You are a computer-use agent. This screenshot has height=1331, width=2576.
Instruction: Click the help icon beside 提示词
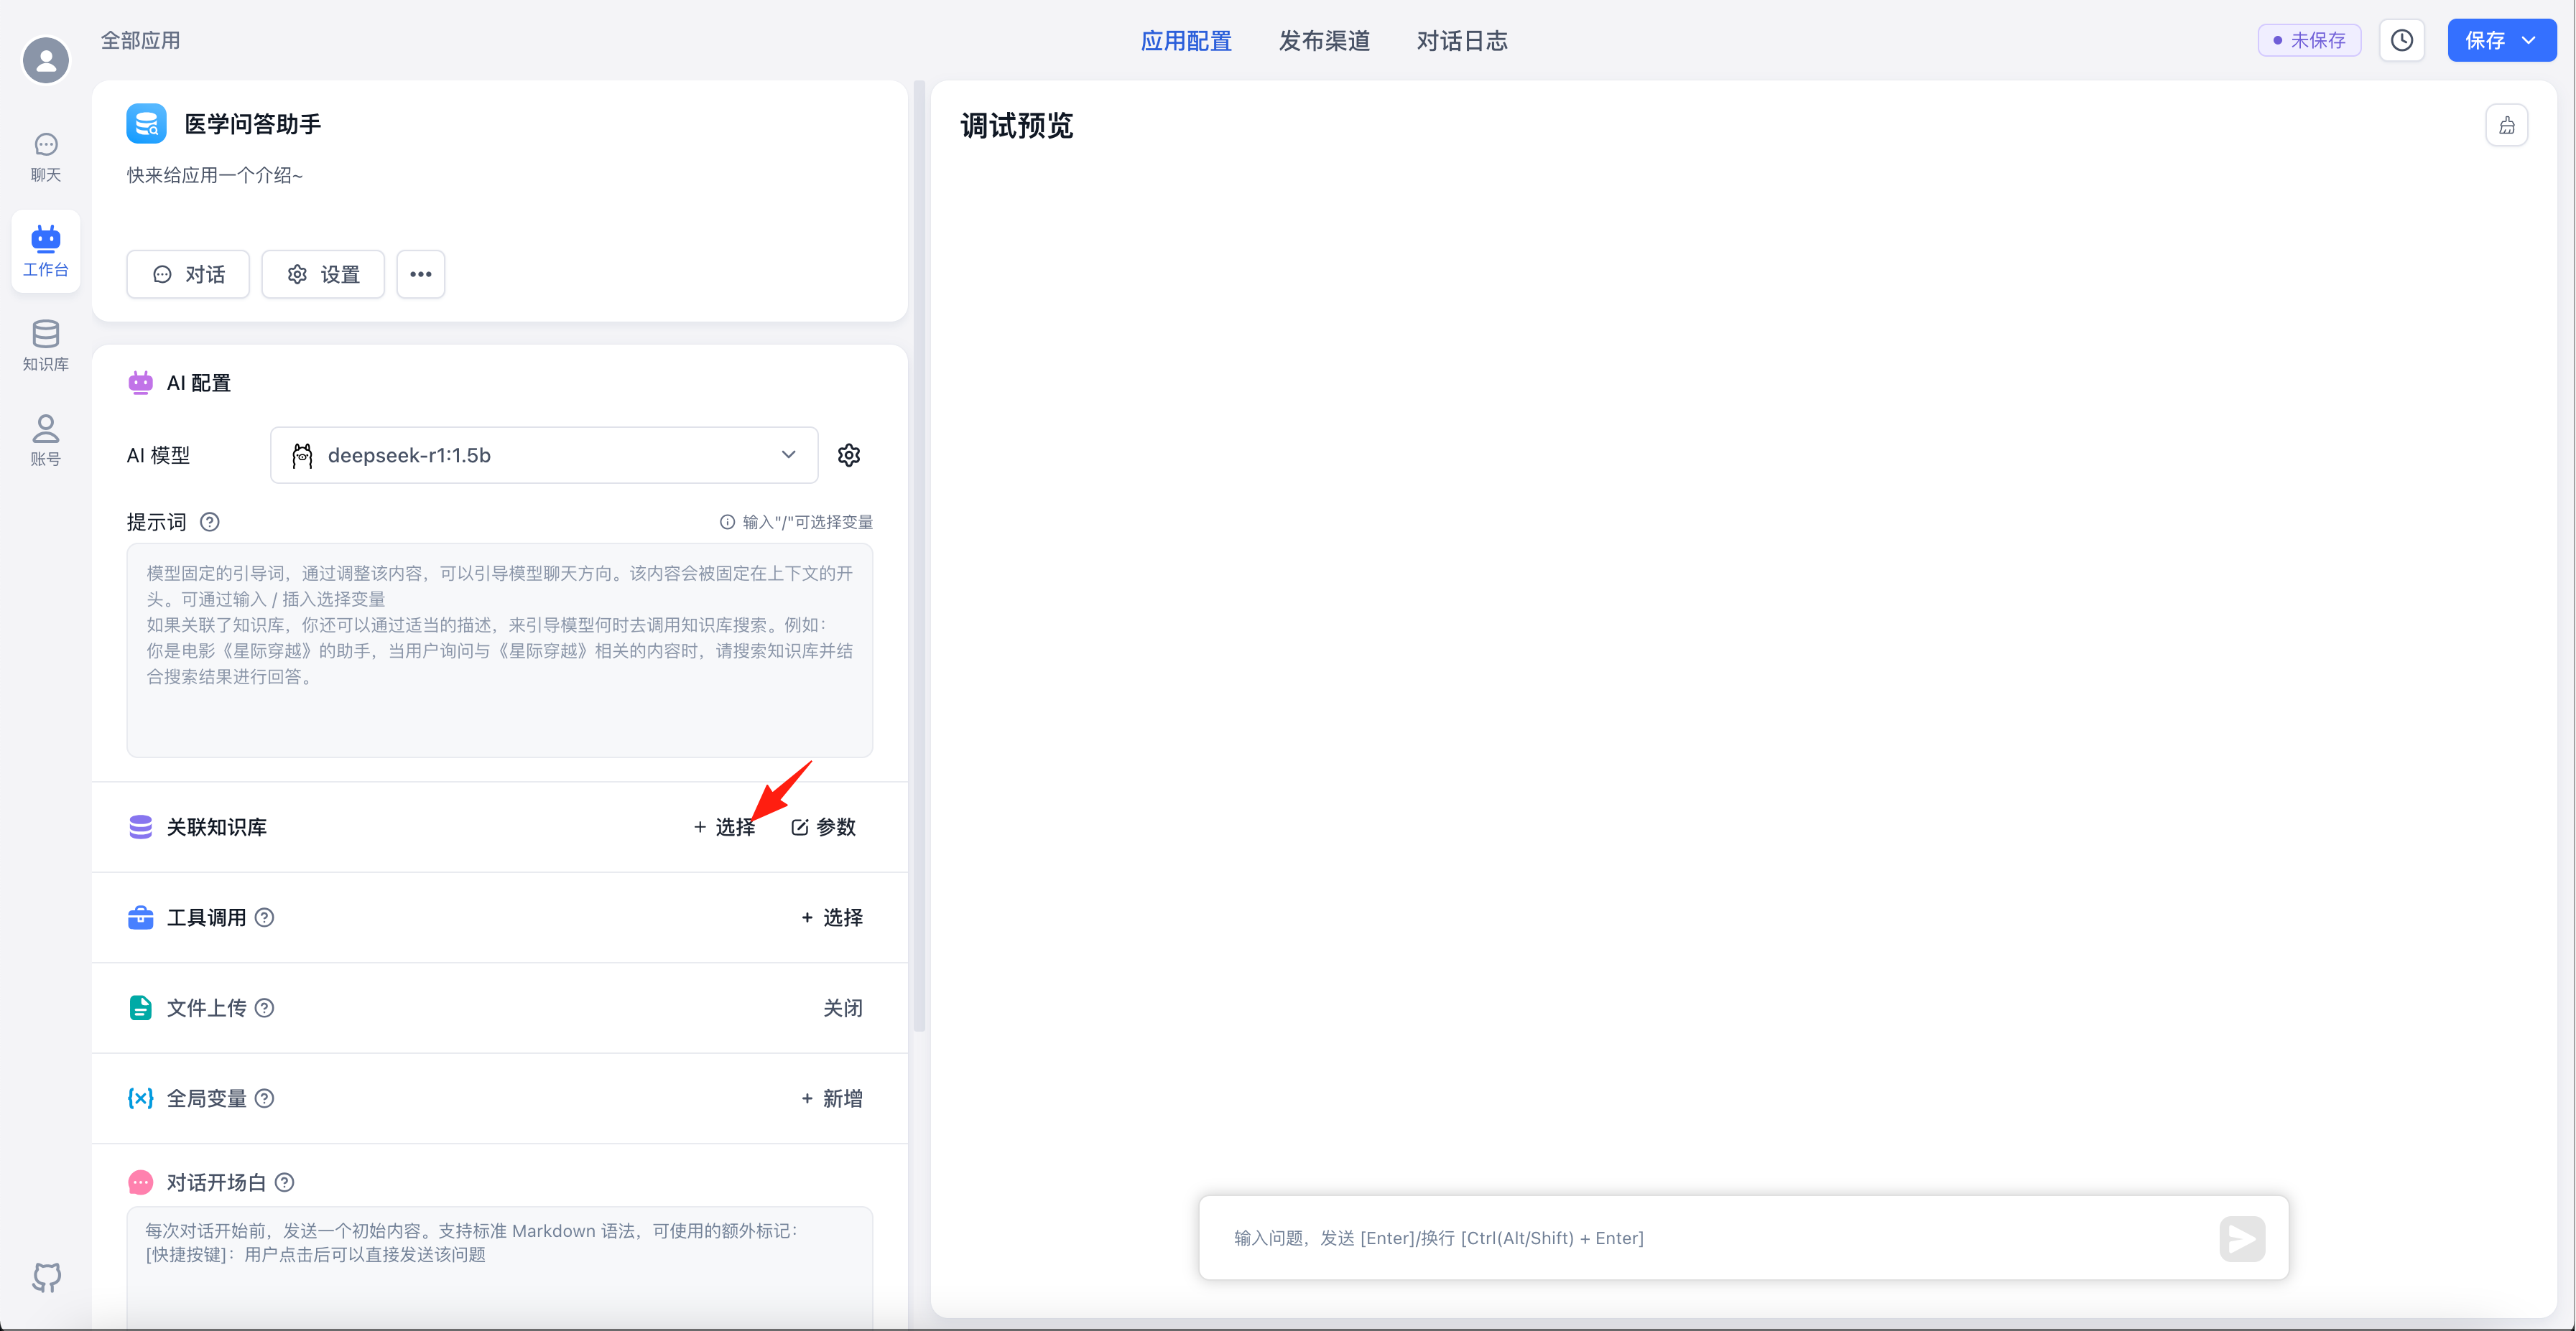[x=210, y=522]
